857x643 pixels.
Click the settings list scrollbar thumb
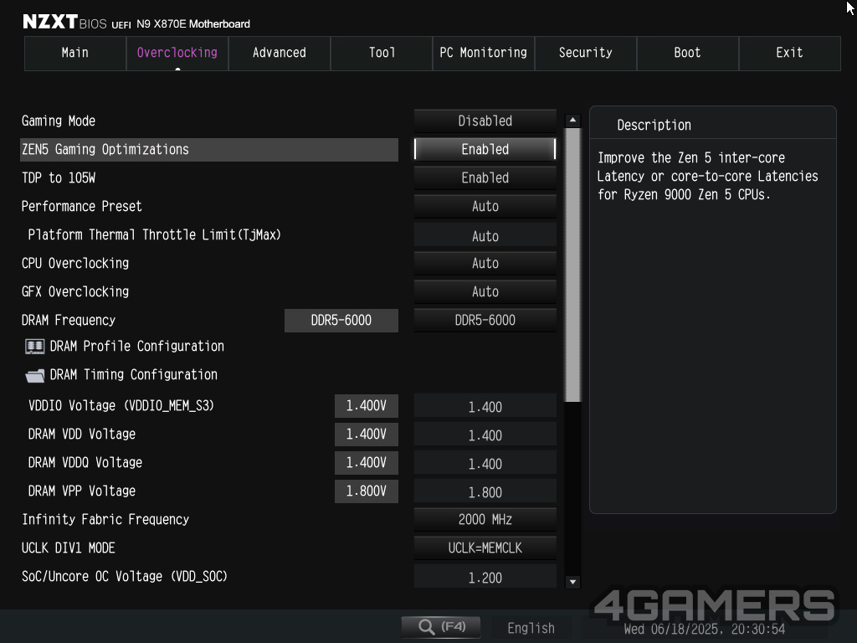(572, 265)
